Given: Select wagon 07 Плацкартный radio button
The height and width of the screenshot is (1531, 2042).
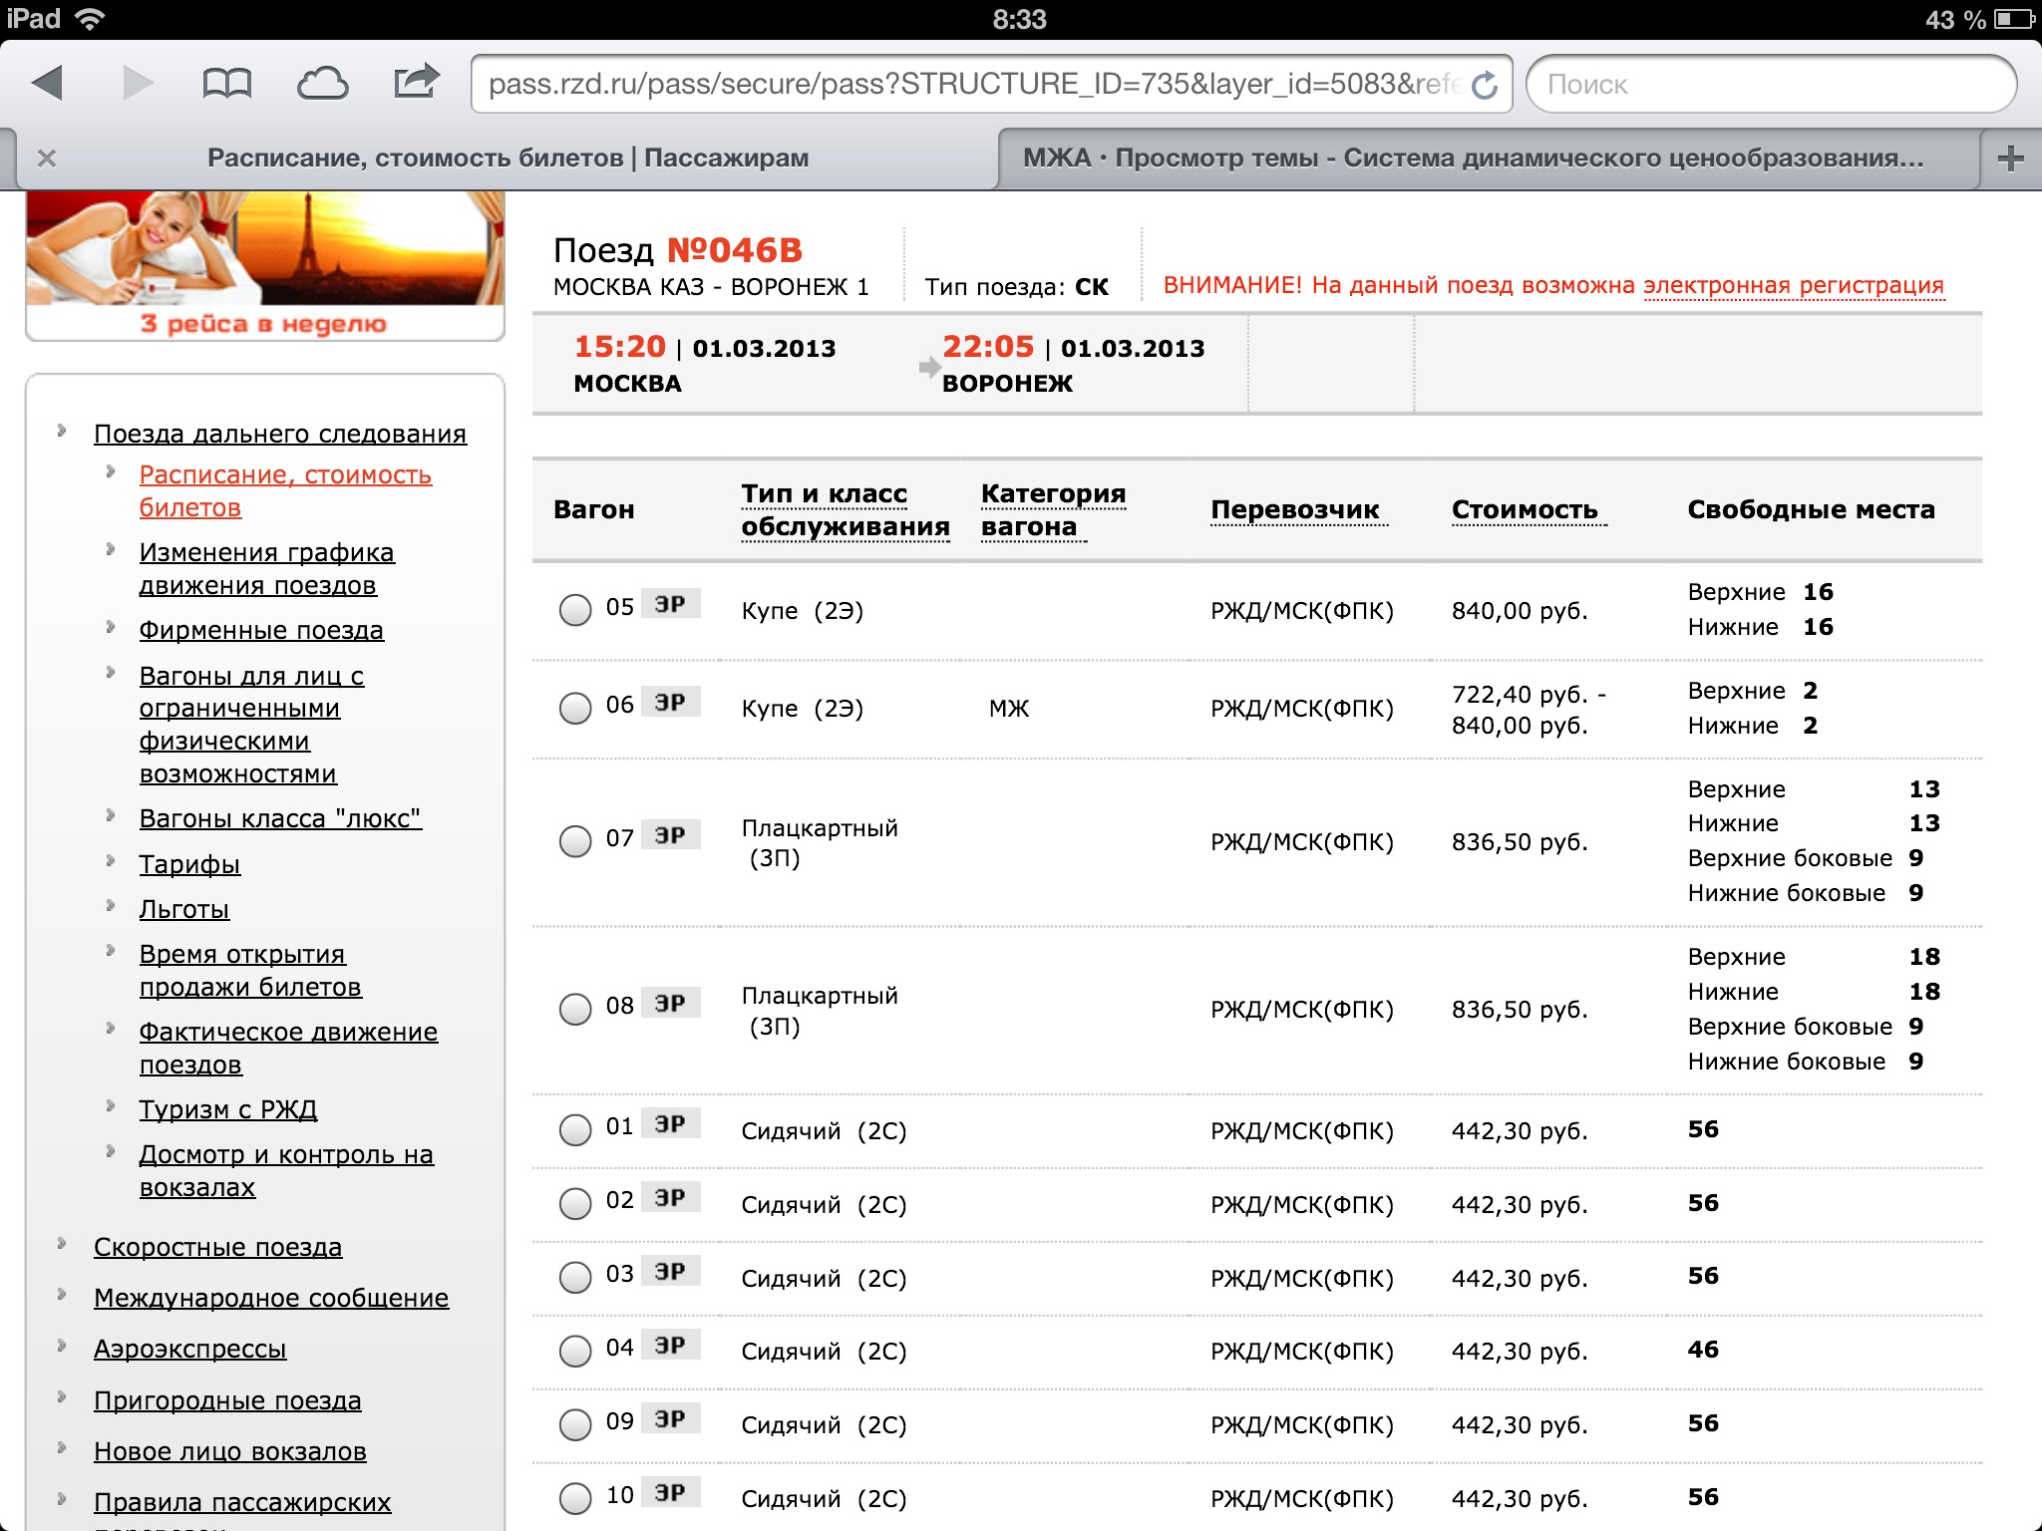Looking at the screenshot, I should (x=575, y=841).
